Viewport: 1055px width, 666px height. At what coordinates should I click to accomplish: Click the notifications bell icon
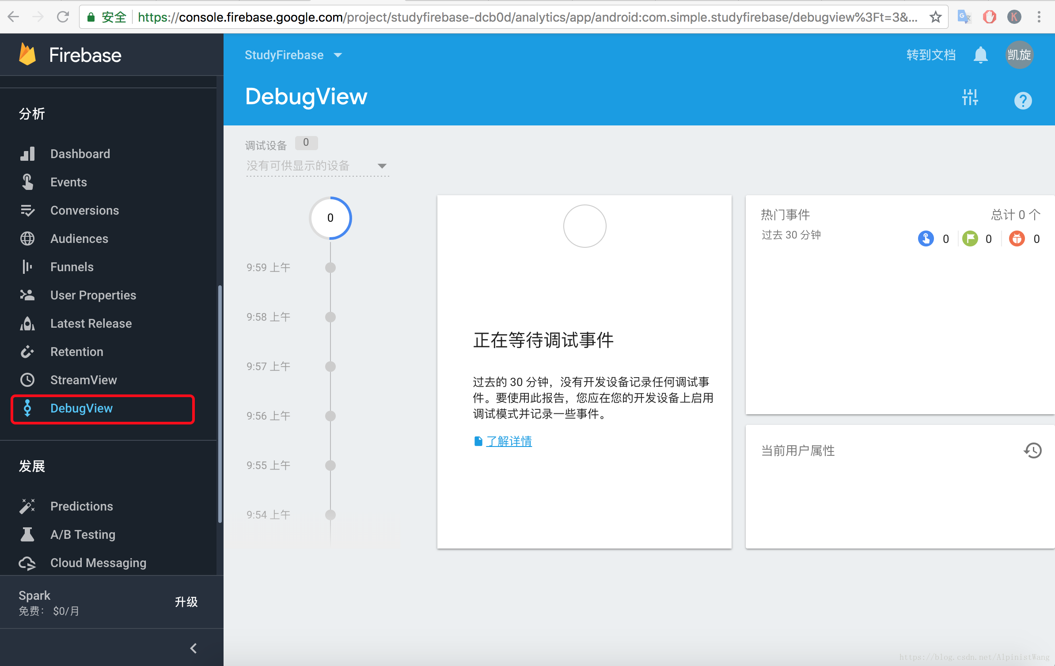click(x=980, y=55)
